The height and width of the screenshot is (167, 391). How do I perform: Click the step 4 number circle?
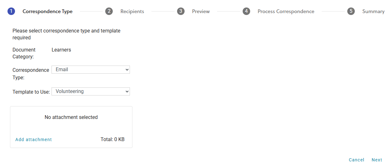(x=246, y=12)
